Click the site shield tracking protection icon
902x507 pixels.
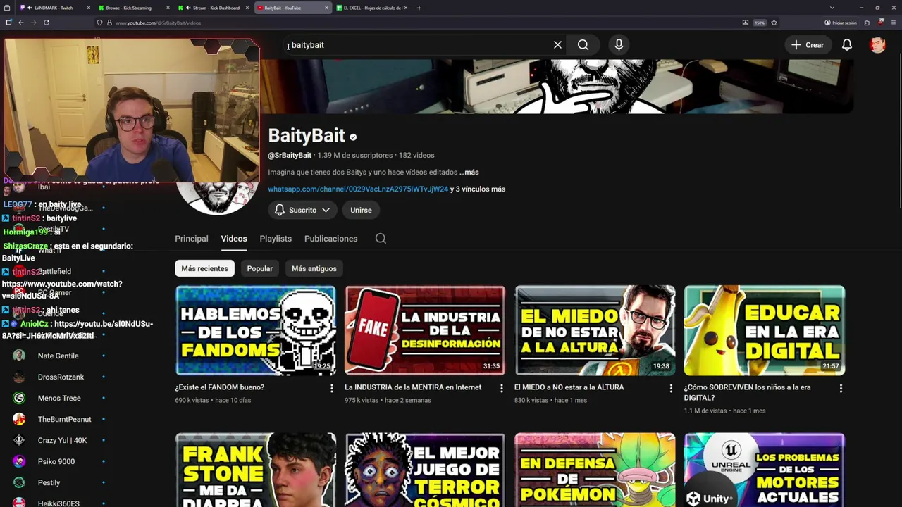pyautogui.click(x=100, y=23)
